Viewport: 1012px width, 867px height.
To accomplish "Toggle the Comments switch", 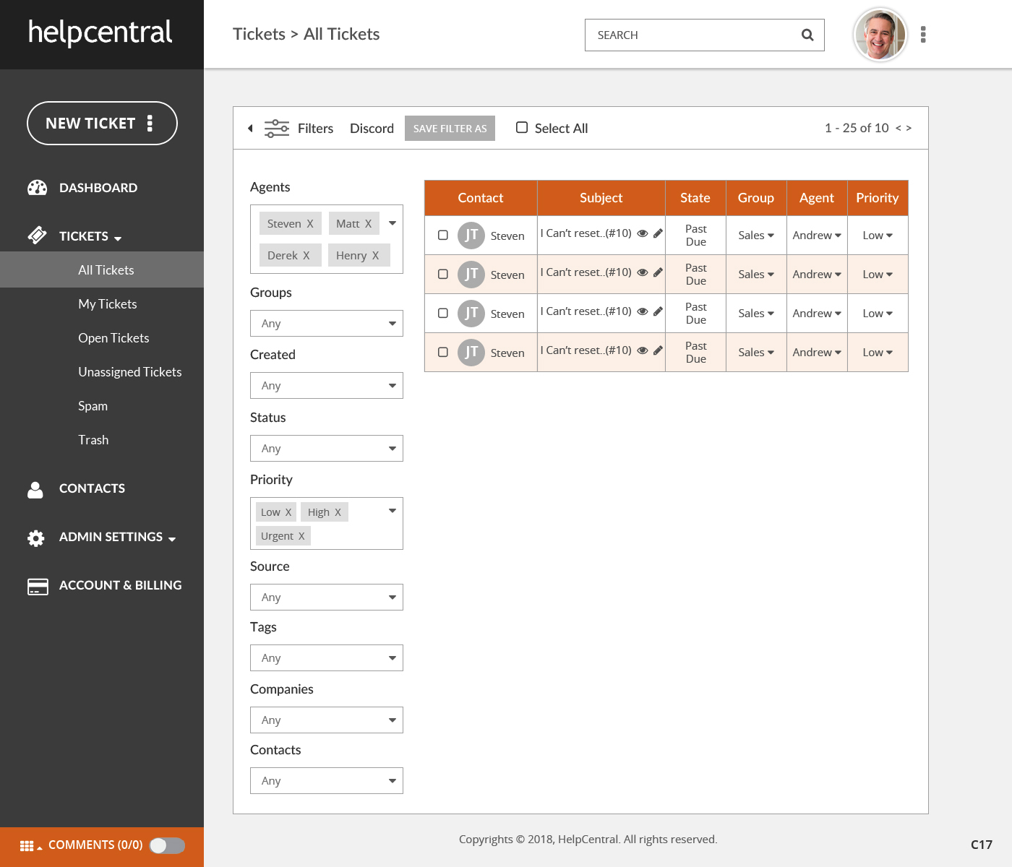I will (x=167, y=845).
